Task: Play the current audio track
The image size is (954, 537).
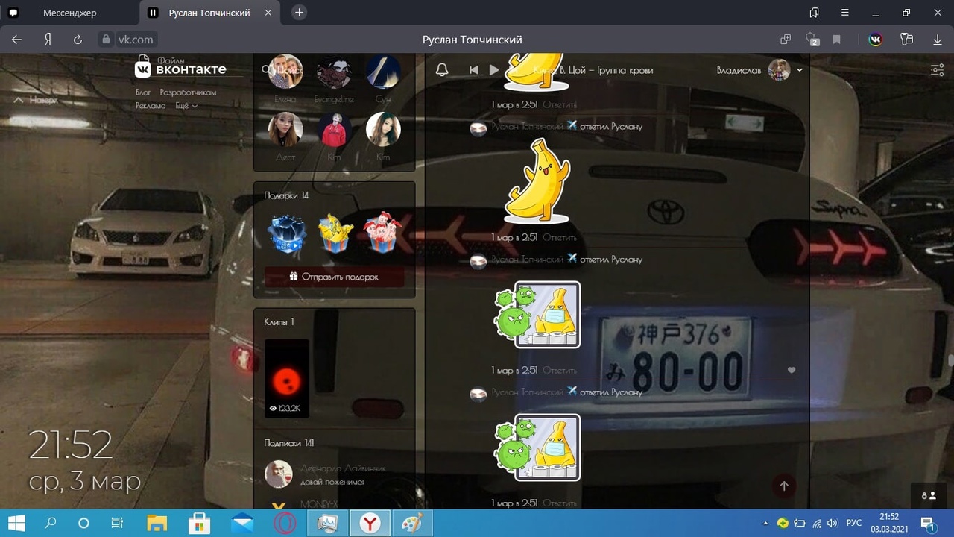Action: (493, 70)
